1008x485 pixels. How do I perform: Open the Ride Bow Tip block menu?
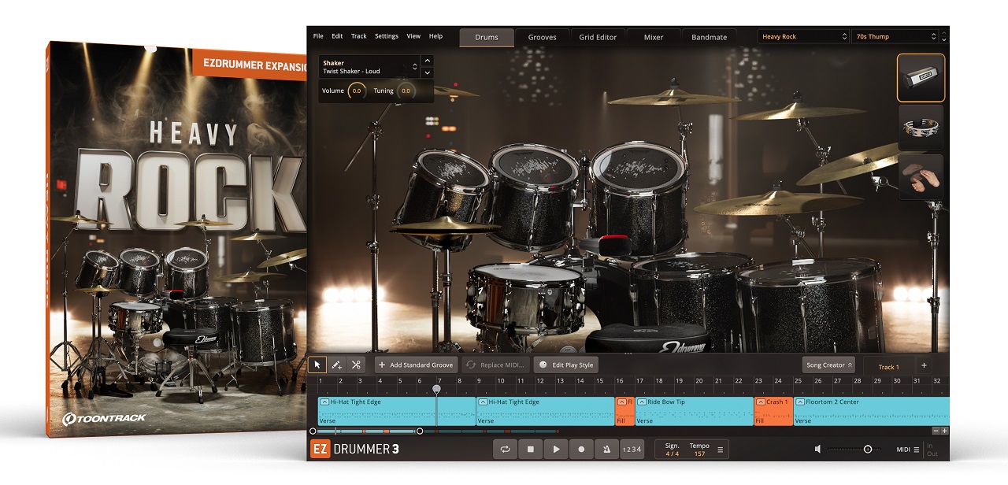(x=642, y=402)
